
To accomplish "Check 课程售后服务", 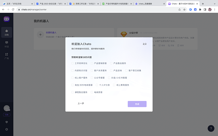I will click(x=73, y=92).
